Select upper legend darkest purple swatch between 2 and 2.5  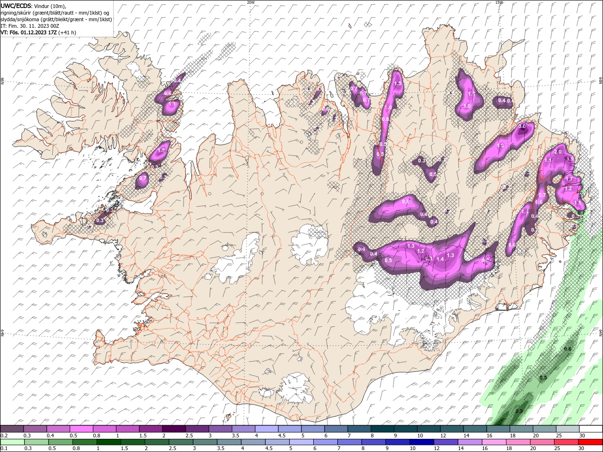[x=173, y=429]
